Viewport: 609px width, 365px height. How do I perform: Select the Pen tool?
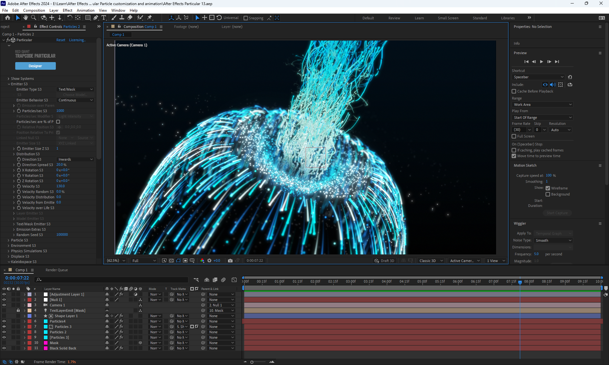96,18
